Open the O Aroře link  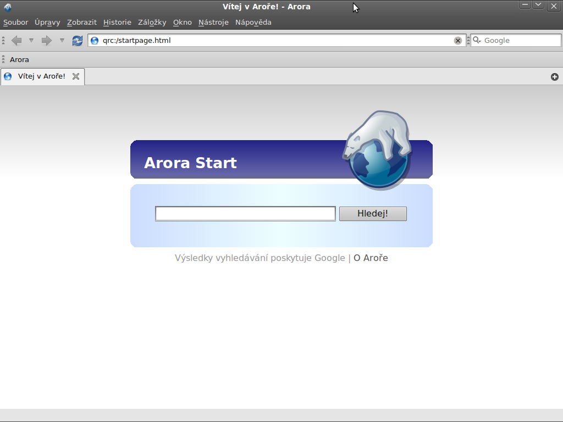point(371,258)
